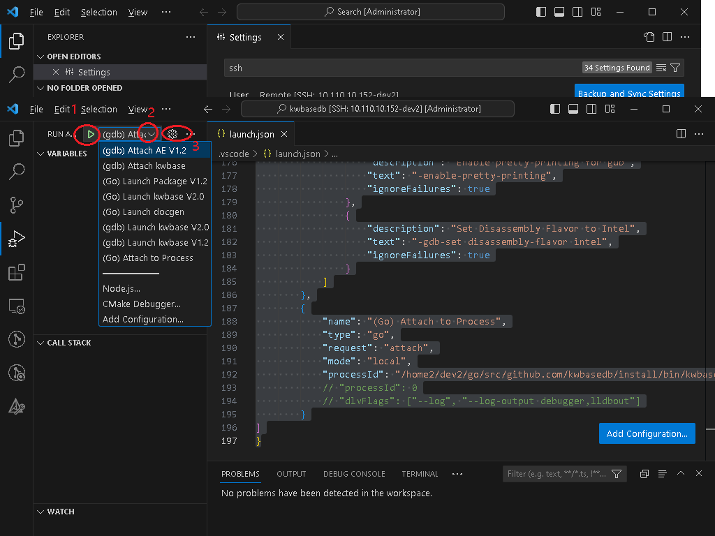Switch to the TERMINAL panel tab
Screen dimensions: 715x536
(420, 474)
